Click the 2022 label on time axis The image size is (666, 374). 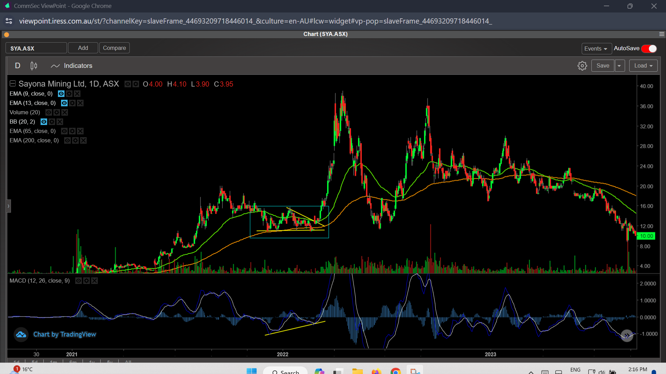coord(282,354)
